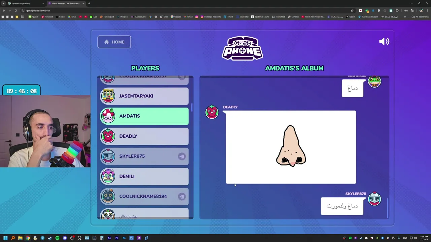This screenshot has width=431, height=242.
Task: Close the OpenFront [ALPHA] tab
Action: (x=43, y=3)
